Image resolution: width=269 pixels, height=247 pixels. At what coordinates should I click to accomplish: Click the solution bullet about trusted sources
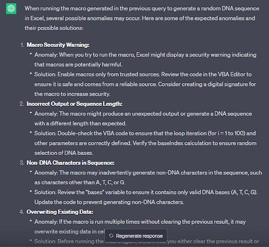(x=145, y=84)
